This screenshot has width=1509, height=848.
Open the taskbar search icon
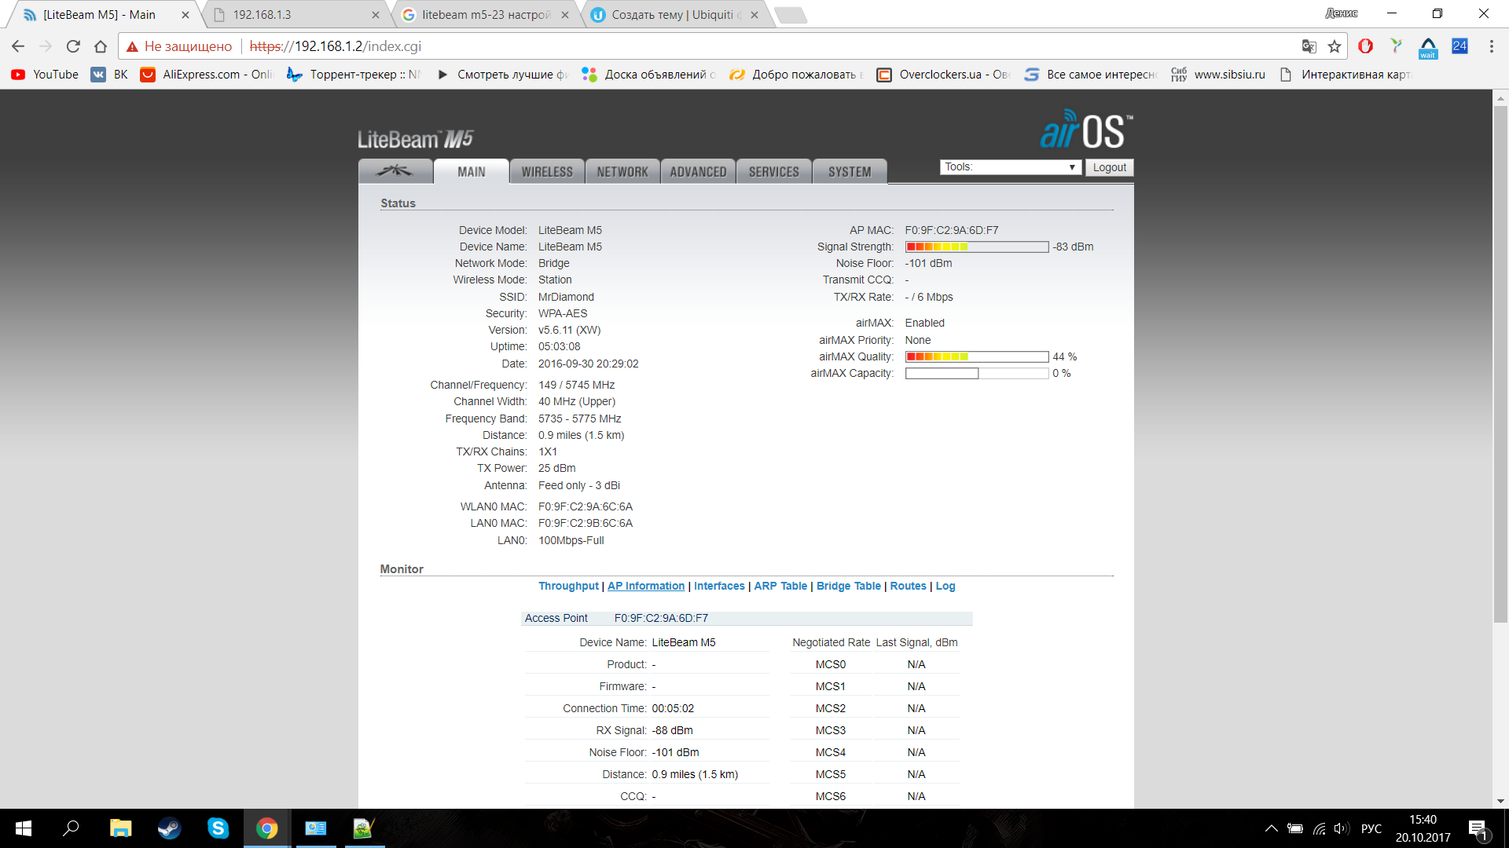(x=72, y=828)
